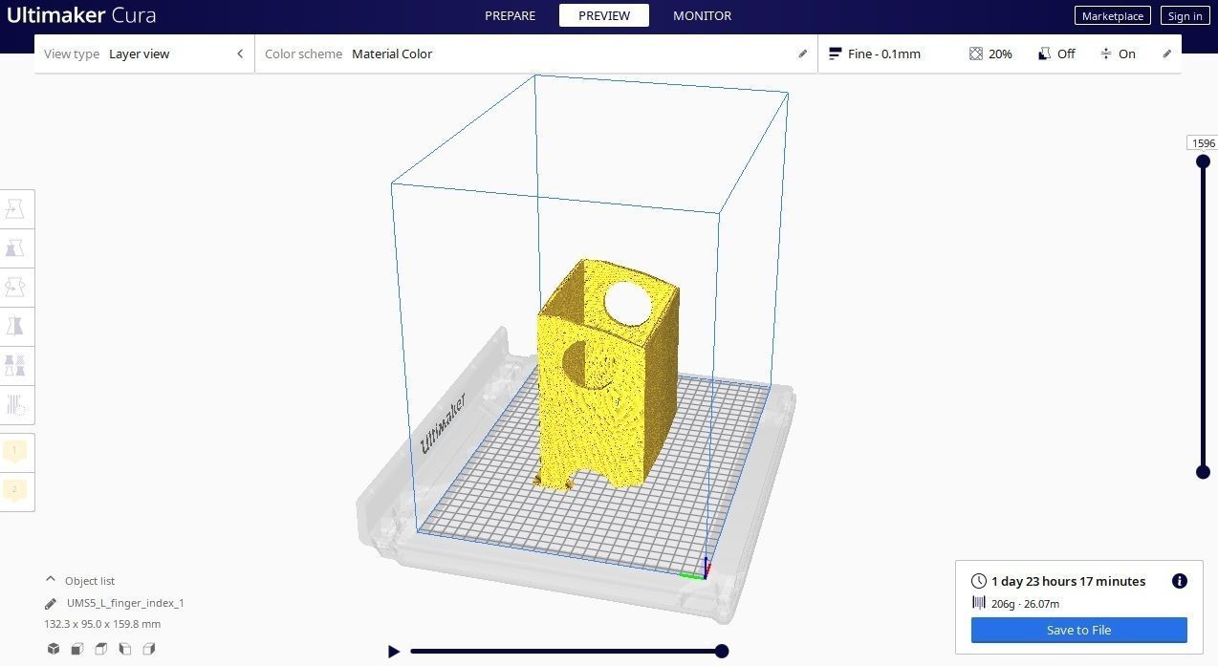Switch to top view cube icon

(101, 649)
